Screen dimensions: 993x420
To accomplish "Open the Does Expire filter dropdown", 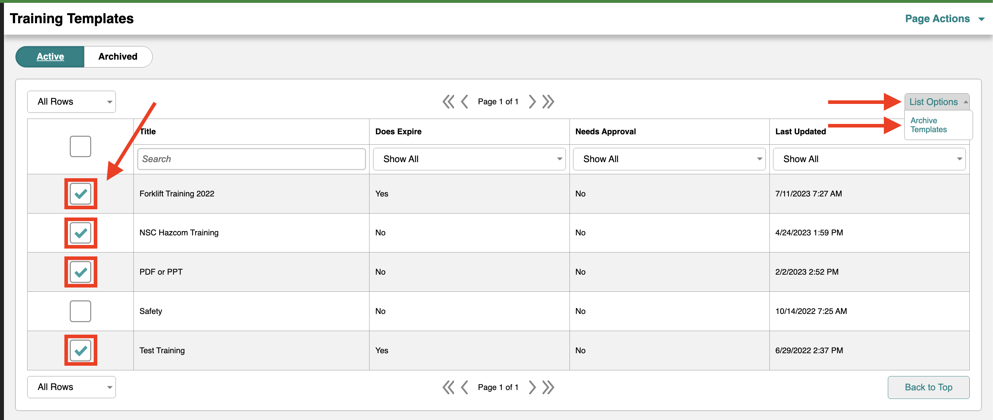I will [469, 159].
